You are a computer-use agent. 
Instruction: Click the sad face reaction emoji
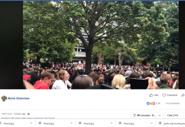tap(151, 103)
